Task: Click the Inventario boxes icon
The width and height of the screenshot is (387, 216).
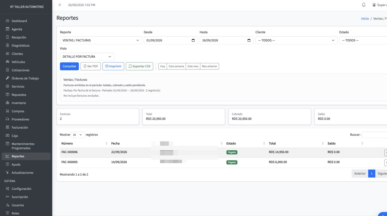Action: (x=8, y=103)
